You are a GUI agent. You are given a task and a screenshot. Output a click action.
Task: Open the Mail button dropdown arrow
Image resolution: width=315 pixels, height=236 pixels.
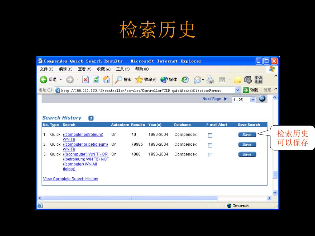(x=203, y=80)
